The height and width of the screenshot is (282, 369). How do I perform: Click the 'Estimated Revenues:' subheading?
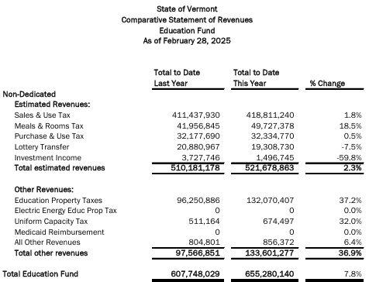[x=52, y=105]
